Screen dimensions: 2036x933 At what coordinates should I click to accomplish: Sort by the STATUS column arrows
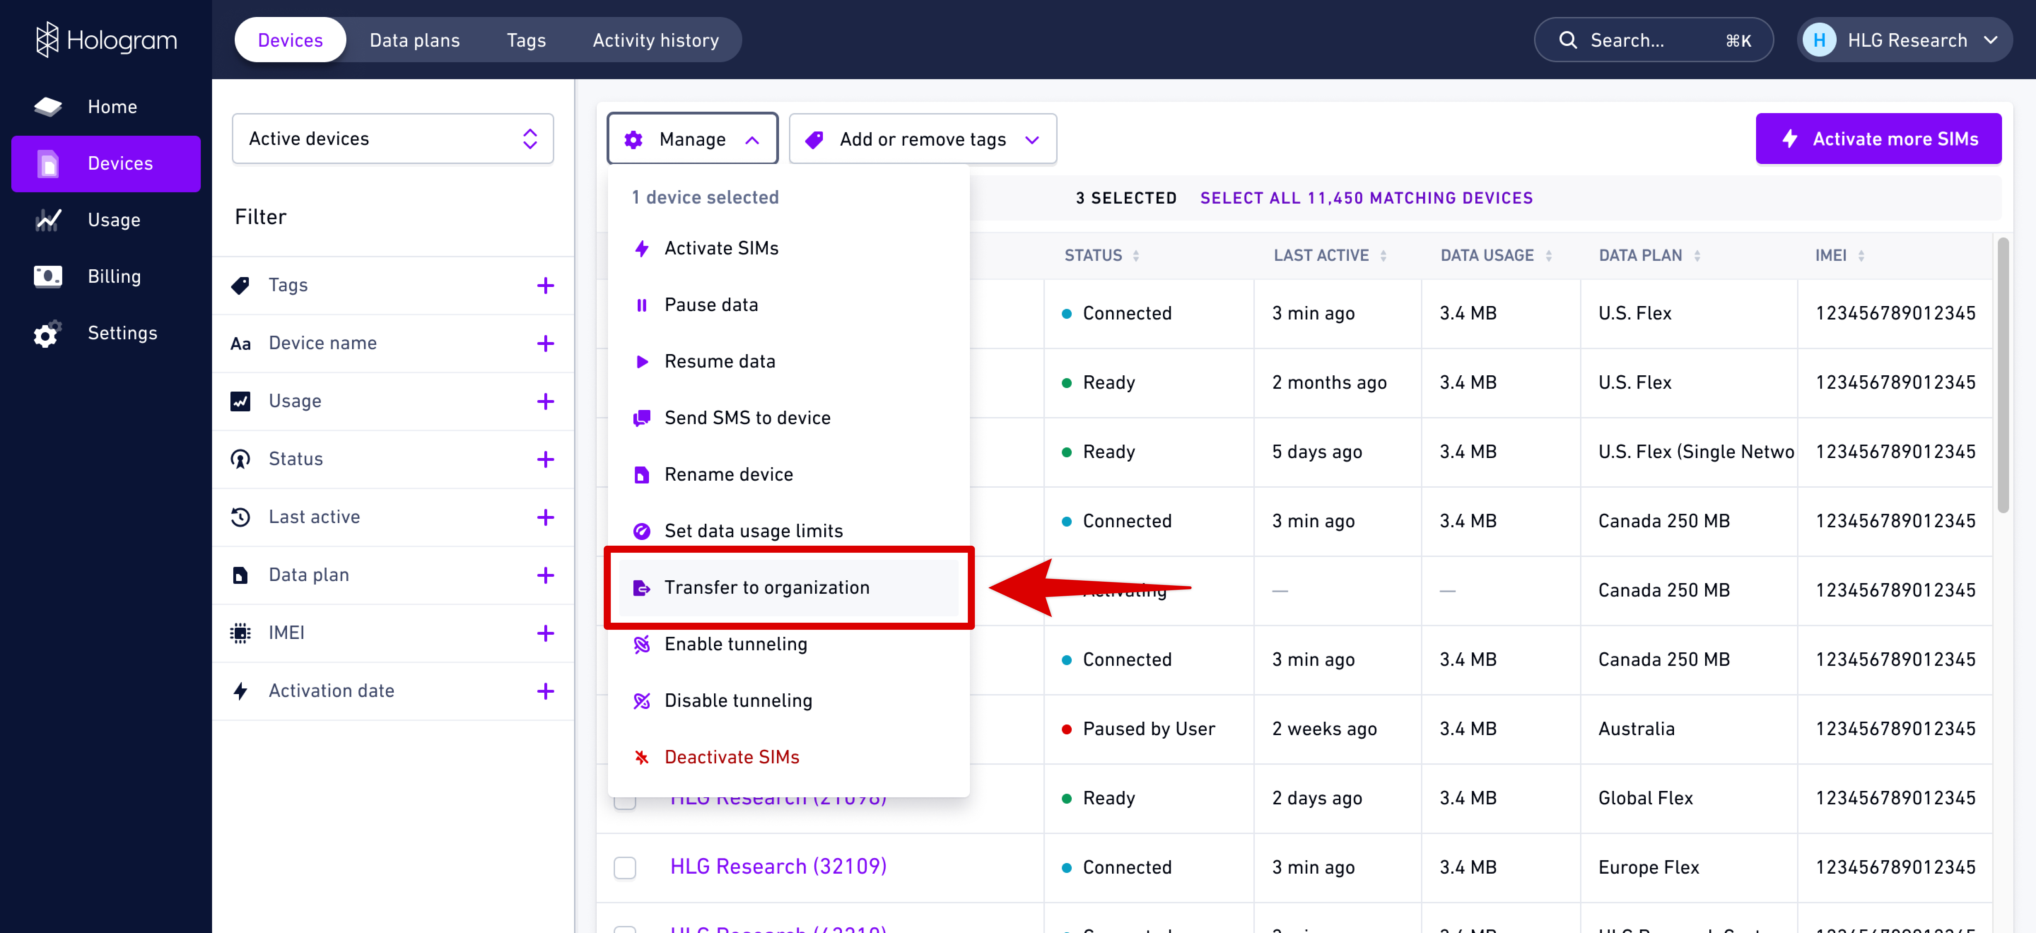click(1136, 256)
